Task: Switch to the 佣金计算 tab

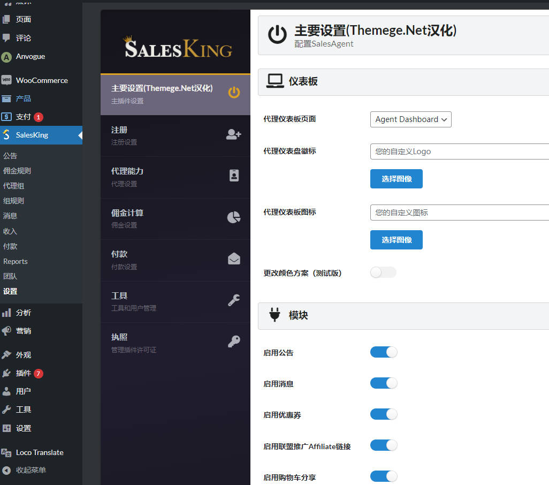Action: click(176, 219)
